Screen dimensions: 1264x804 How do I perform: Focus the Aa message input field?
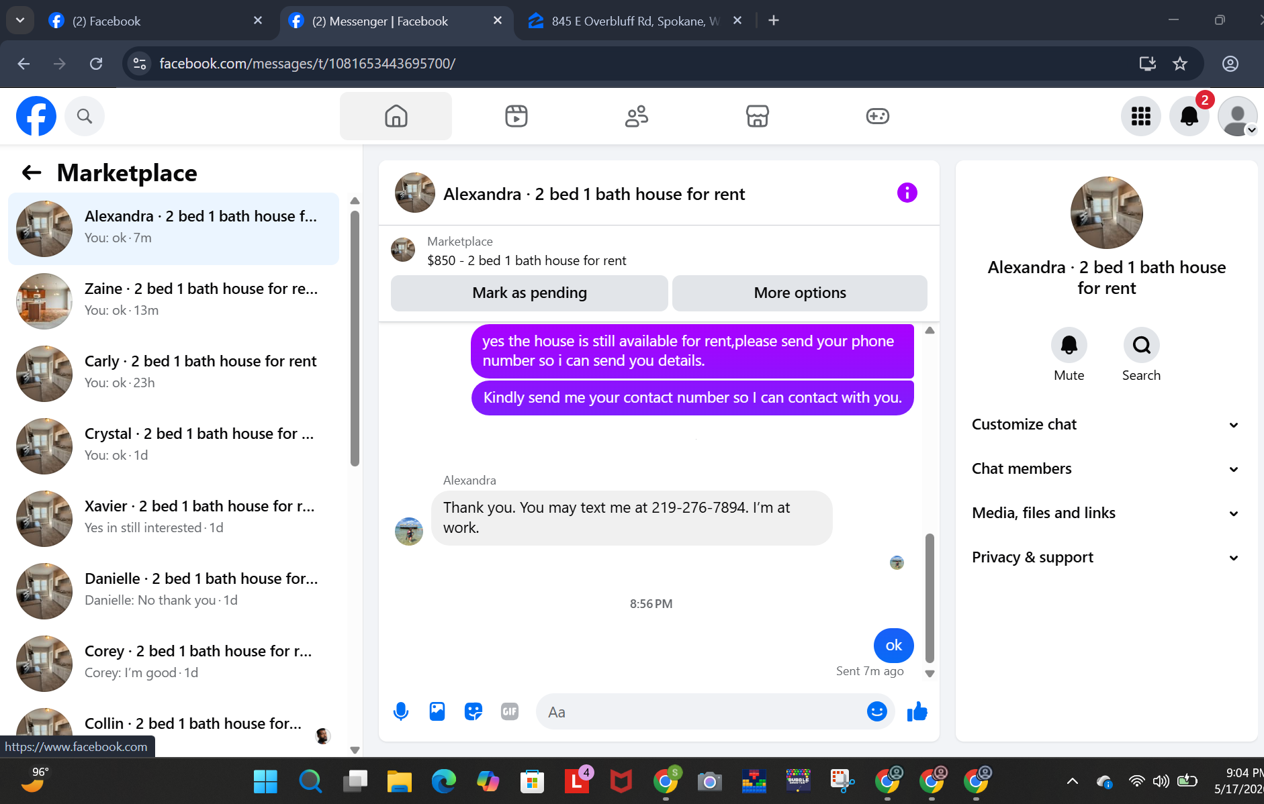(x=702, y=711)
